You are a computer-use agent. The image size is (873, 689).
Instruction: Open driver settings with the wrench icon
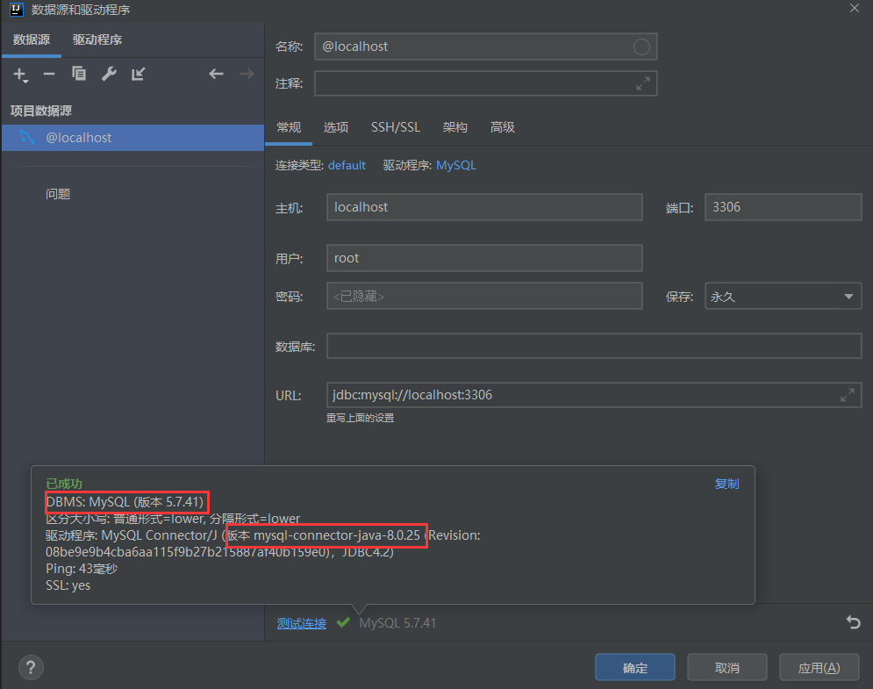click(x=109, y=75)
